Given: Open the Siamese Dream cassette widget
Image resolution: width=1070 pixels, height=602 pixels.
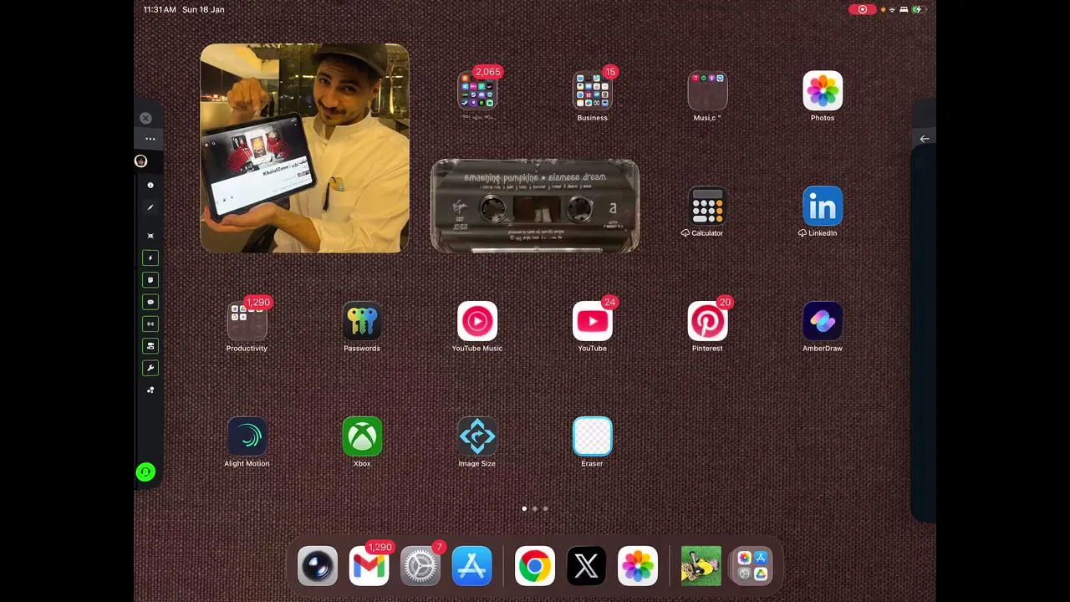Looking at the screenshot, I should click(535, 206).
